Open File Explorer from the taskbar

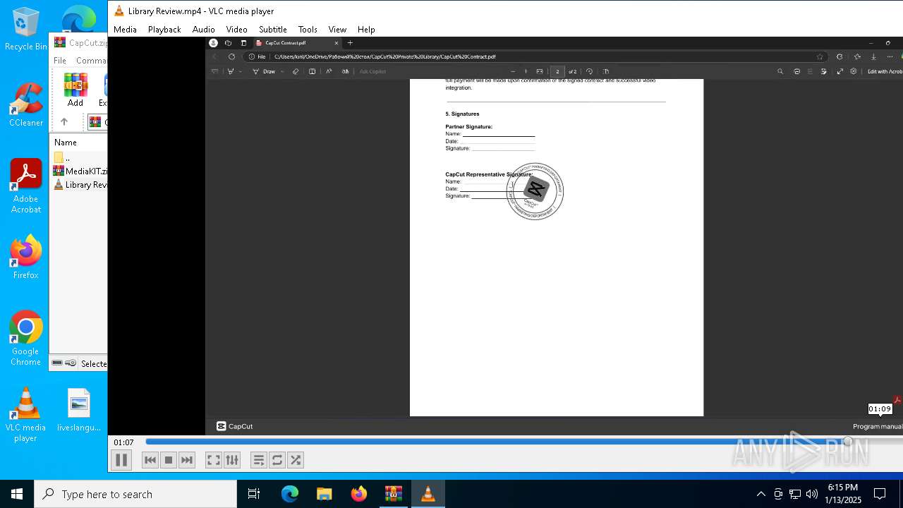325,494
